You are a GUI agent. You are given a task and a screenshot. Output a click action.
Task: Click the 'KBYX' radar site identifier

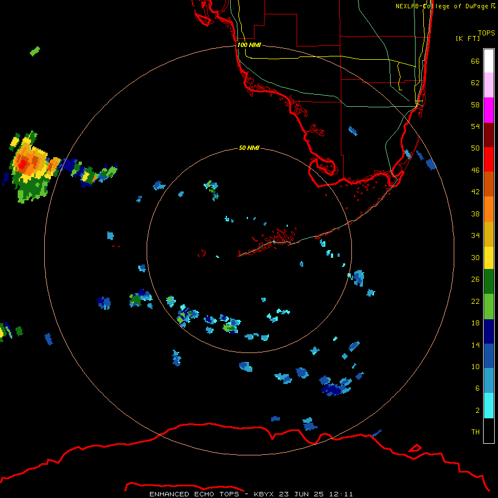(x=265, y=494)
